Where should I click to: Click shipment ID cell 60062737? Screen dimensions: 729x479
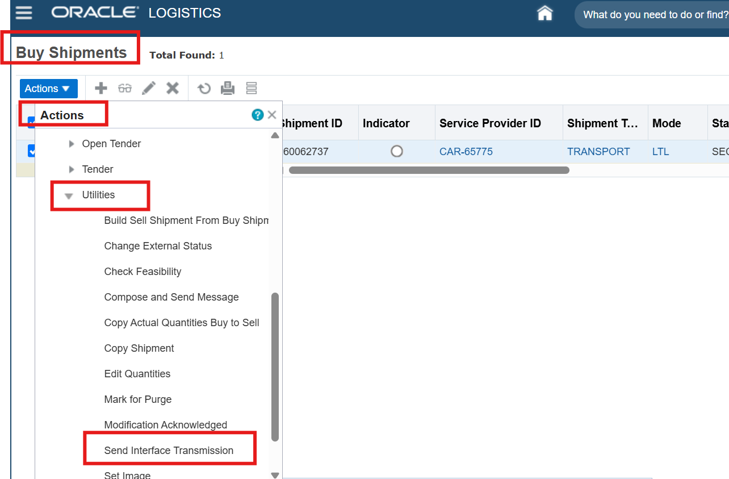(305, 152)
